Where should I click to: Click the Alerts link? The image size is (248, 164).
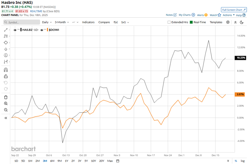click(201, 15)
